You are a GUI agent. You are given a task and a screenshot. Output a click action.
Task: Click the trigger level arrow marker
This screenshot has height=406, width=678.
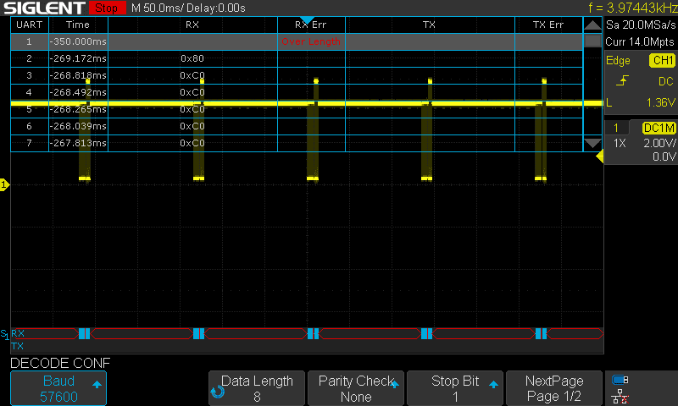click(600, 156)
